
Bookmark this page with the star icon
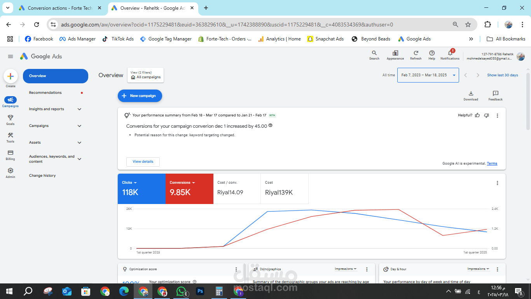coord(468,25)
